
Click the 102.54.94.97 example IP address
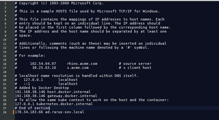pyautogui.click(x=43, y=64)
